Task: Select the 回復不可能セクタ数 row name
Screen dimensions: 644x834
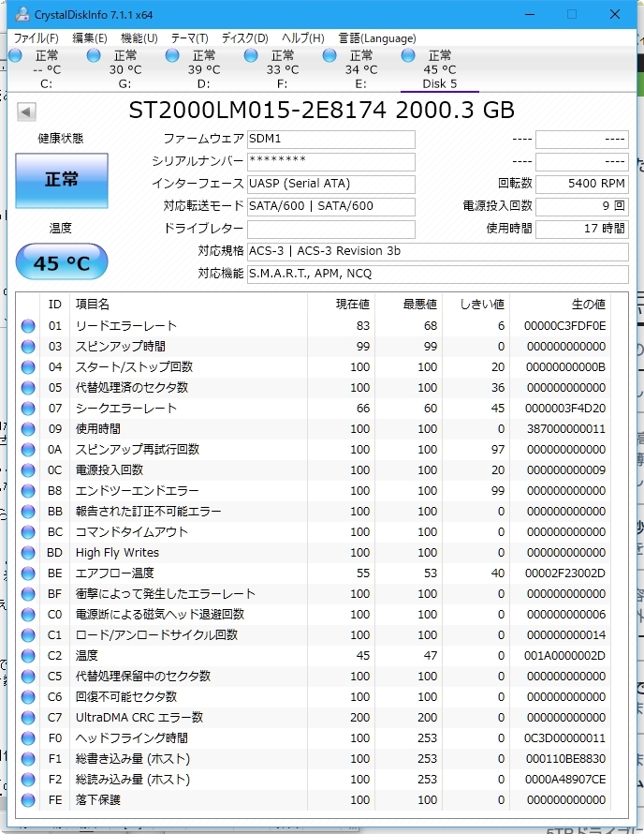Action: [126, 697]
